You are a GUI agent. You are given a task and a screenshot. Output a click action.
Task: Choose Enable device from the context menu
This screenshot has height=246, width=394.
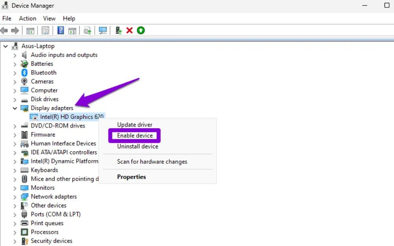pos(134,135)
